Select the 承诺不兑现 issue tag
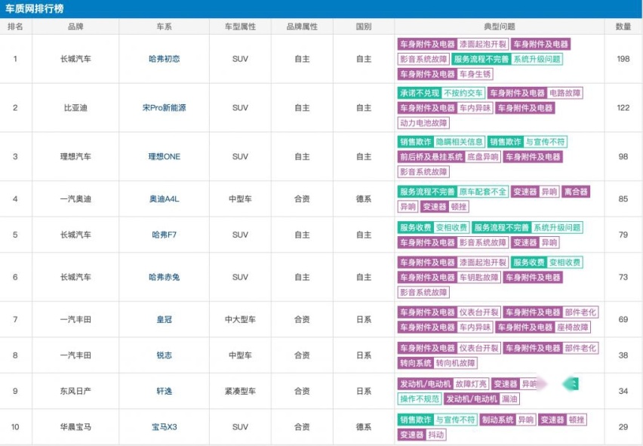 [x=420, y=93]
